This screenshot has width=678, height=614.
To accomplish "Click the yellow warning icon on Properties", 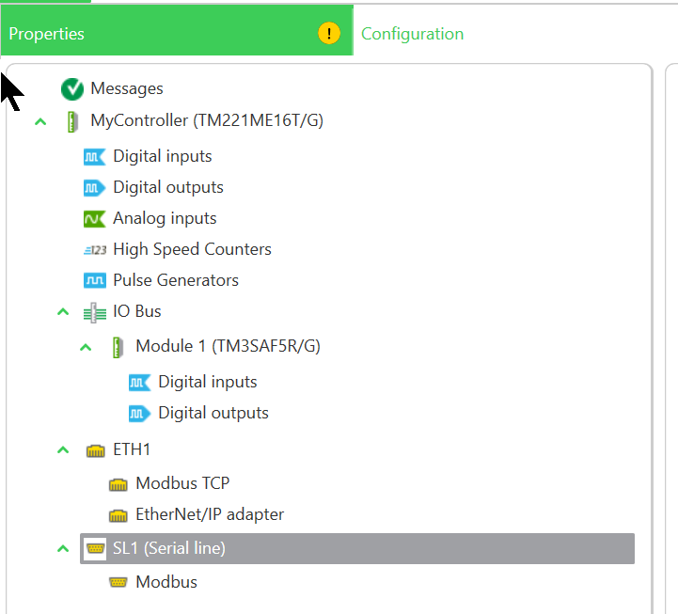I will (329, 33).
